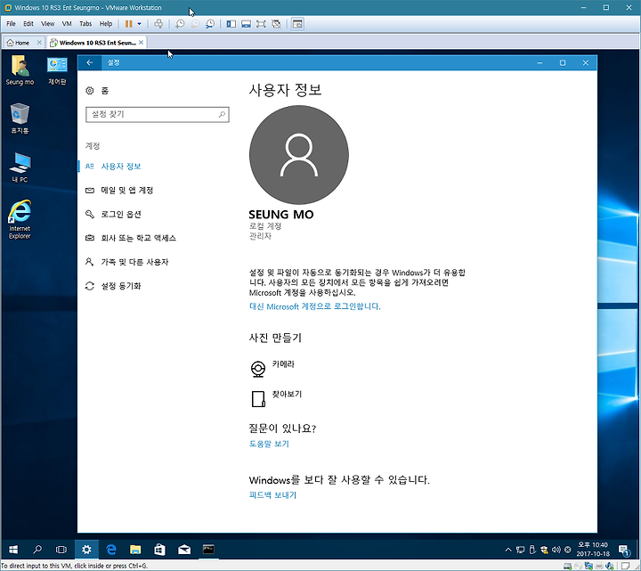The height and width of the screenshot is (571, 641).
Task: Open the 휴지통 recycle bin icon
Action: pyautogui.click(x=20, y=118)
